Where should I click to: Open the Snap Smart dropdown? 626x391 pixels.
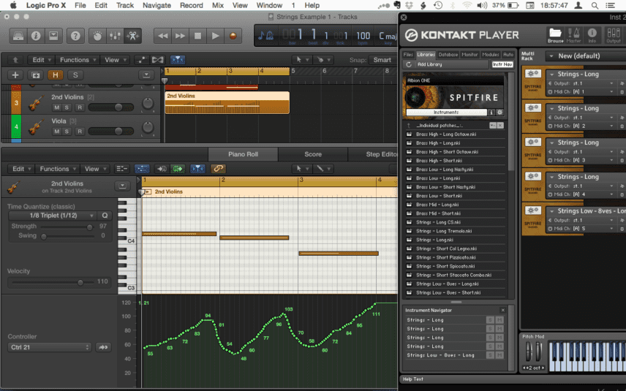pyautogui.click(x=382, y=60)
